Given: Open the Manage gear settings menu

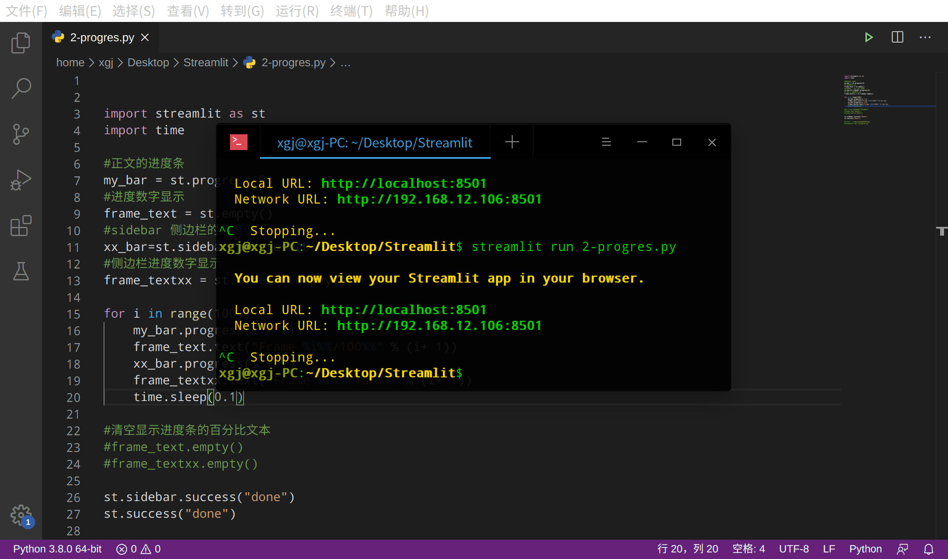Looking at the screenshot, I should coord(21,515).
